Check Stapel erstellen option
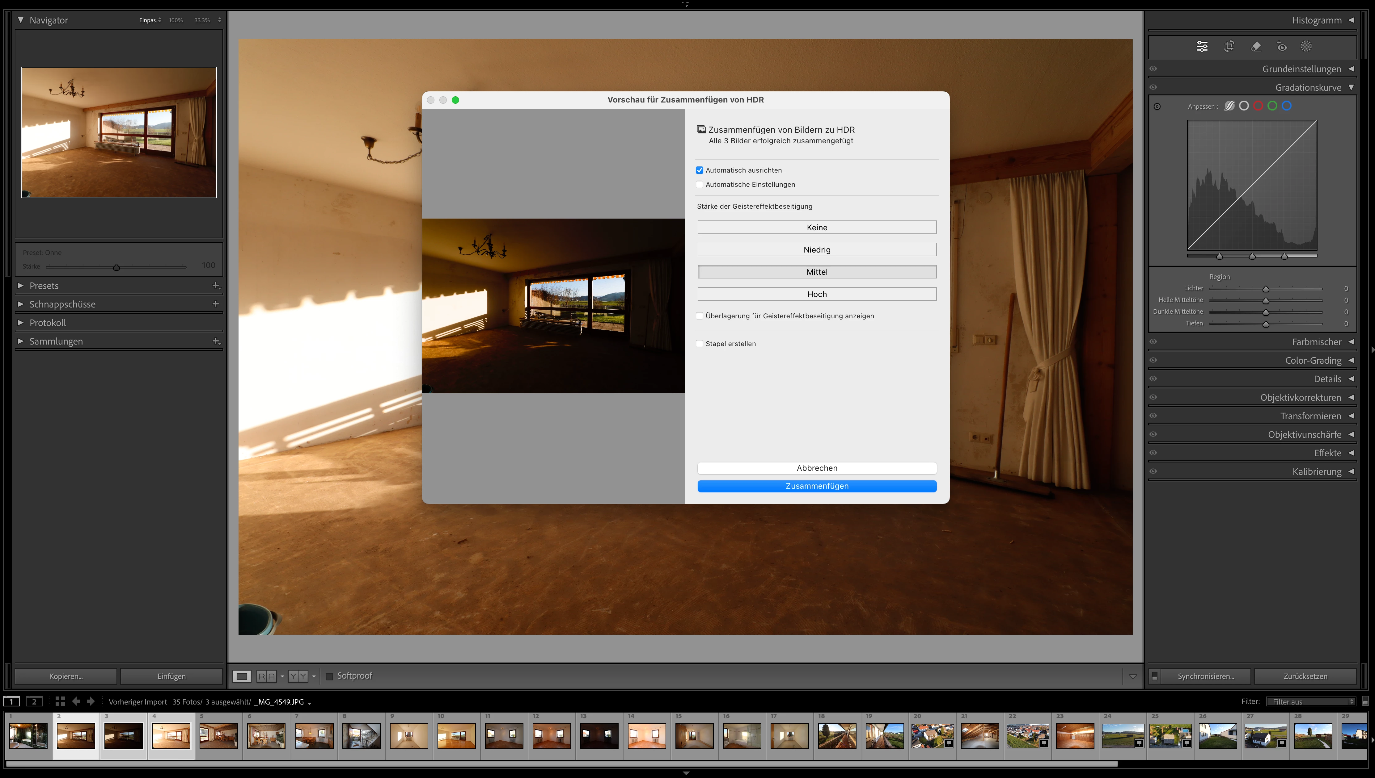 (700, 344)
